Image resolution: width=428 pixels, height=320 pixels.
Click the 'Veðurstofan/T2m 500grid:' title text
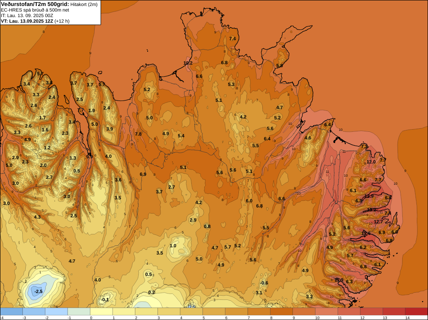click(35, 4)
